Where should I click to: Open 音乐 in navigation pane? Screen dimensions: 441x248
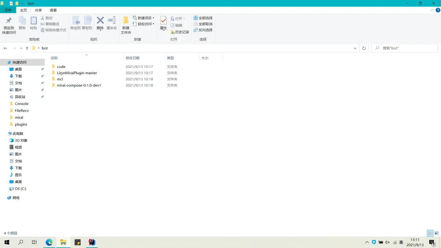(x=18, y=175)
